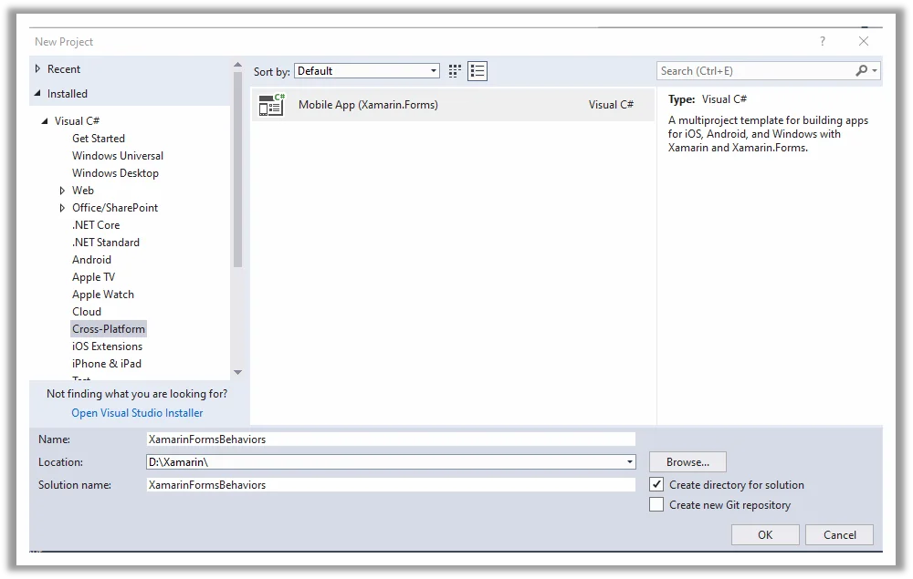Select iPhone & iPad category

click(107, 364)
